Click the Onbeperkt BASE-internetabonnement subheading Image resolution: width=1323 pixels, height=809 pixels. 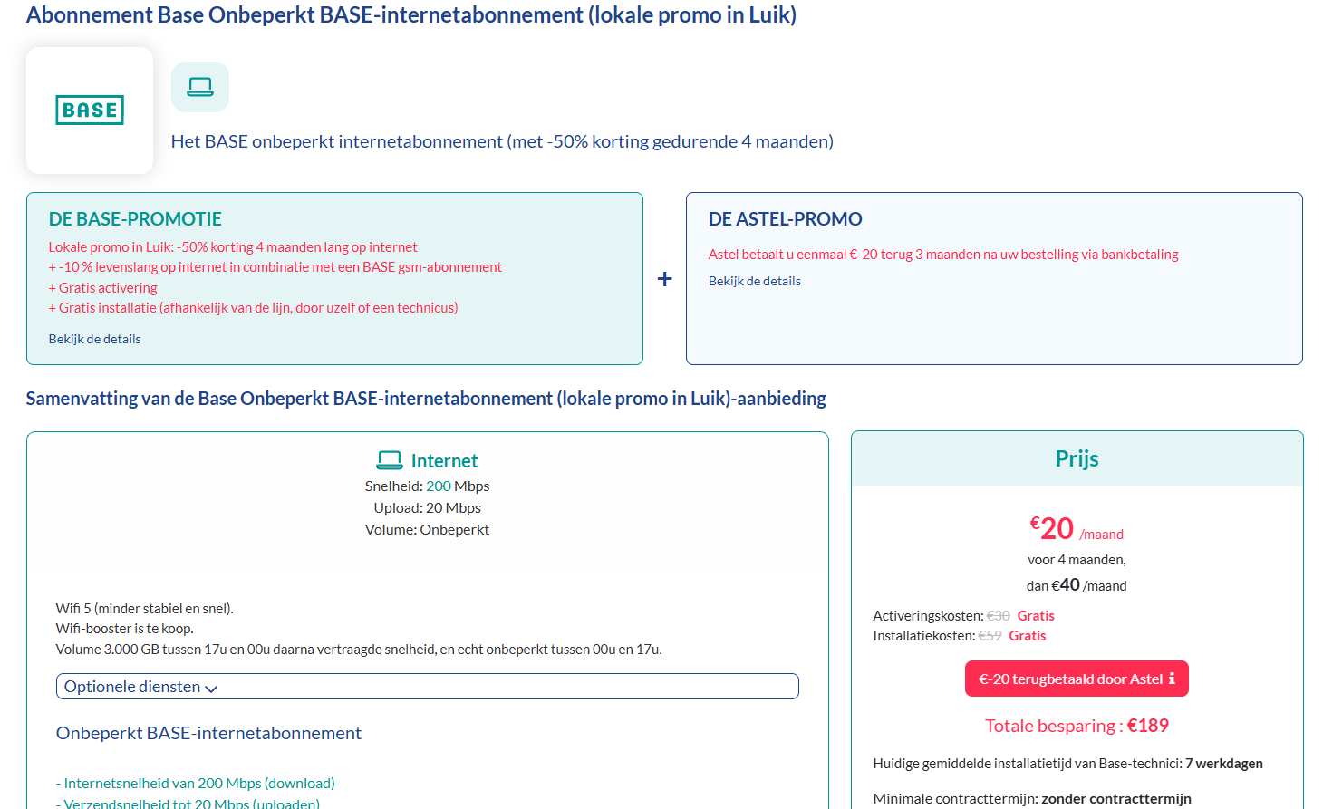click(x=208, y=733)
